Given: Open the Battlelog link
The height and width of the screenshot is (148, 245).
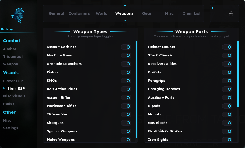Looking at the screenshot, I should point(7,29).
